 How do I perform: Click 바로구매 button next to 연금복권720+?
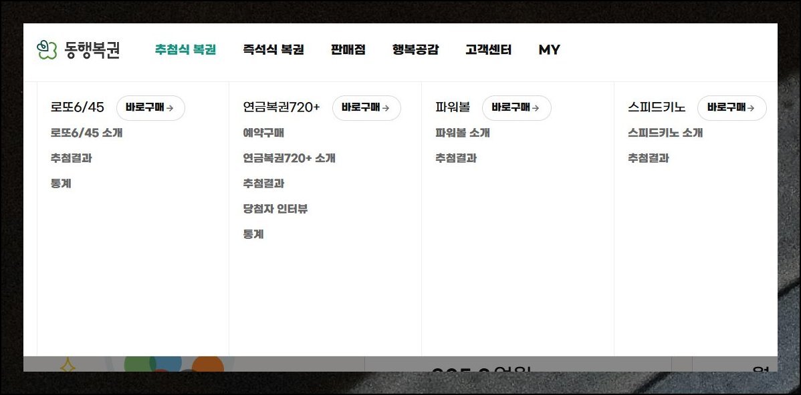pyautogui.click(x=367, y=108)
